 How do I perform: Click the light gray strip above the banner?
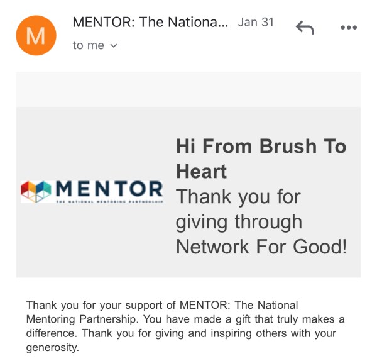coord(188,88)
